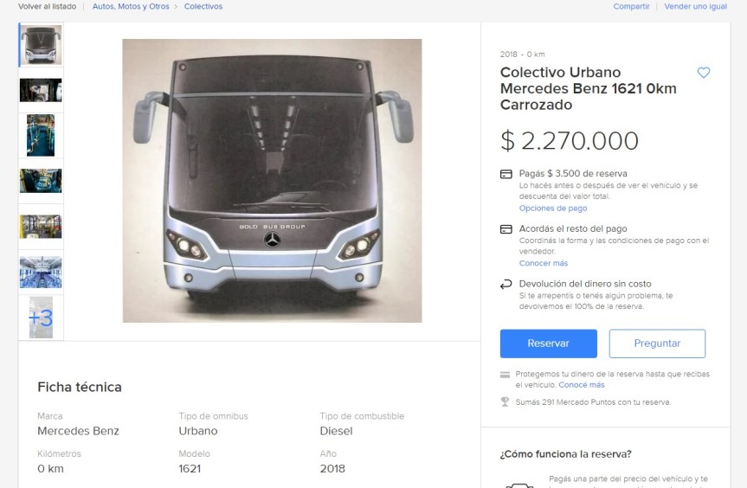Open the Conocer más link
The image size is (747, 488).
click(544, 263)
